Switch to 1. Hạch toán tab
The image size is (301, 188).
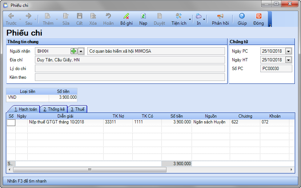[x=25, y=109]
